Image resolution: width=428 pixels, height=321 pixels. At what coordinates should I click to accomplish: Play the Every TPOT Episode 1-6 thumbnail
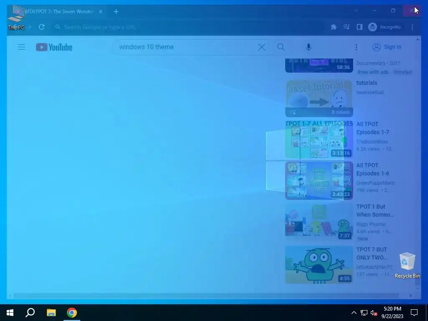[319, 181]
